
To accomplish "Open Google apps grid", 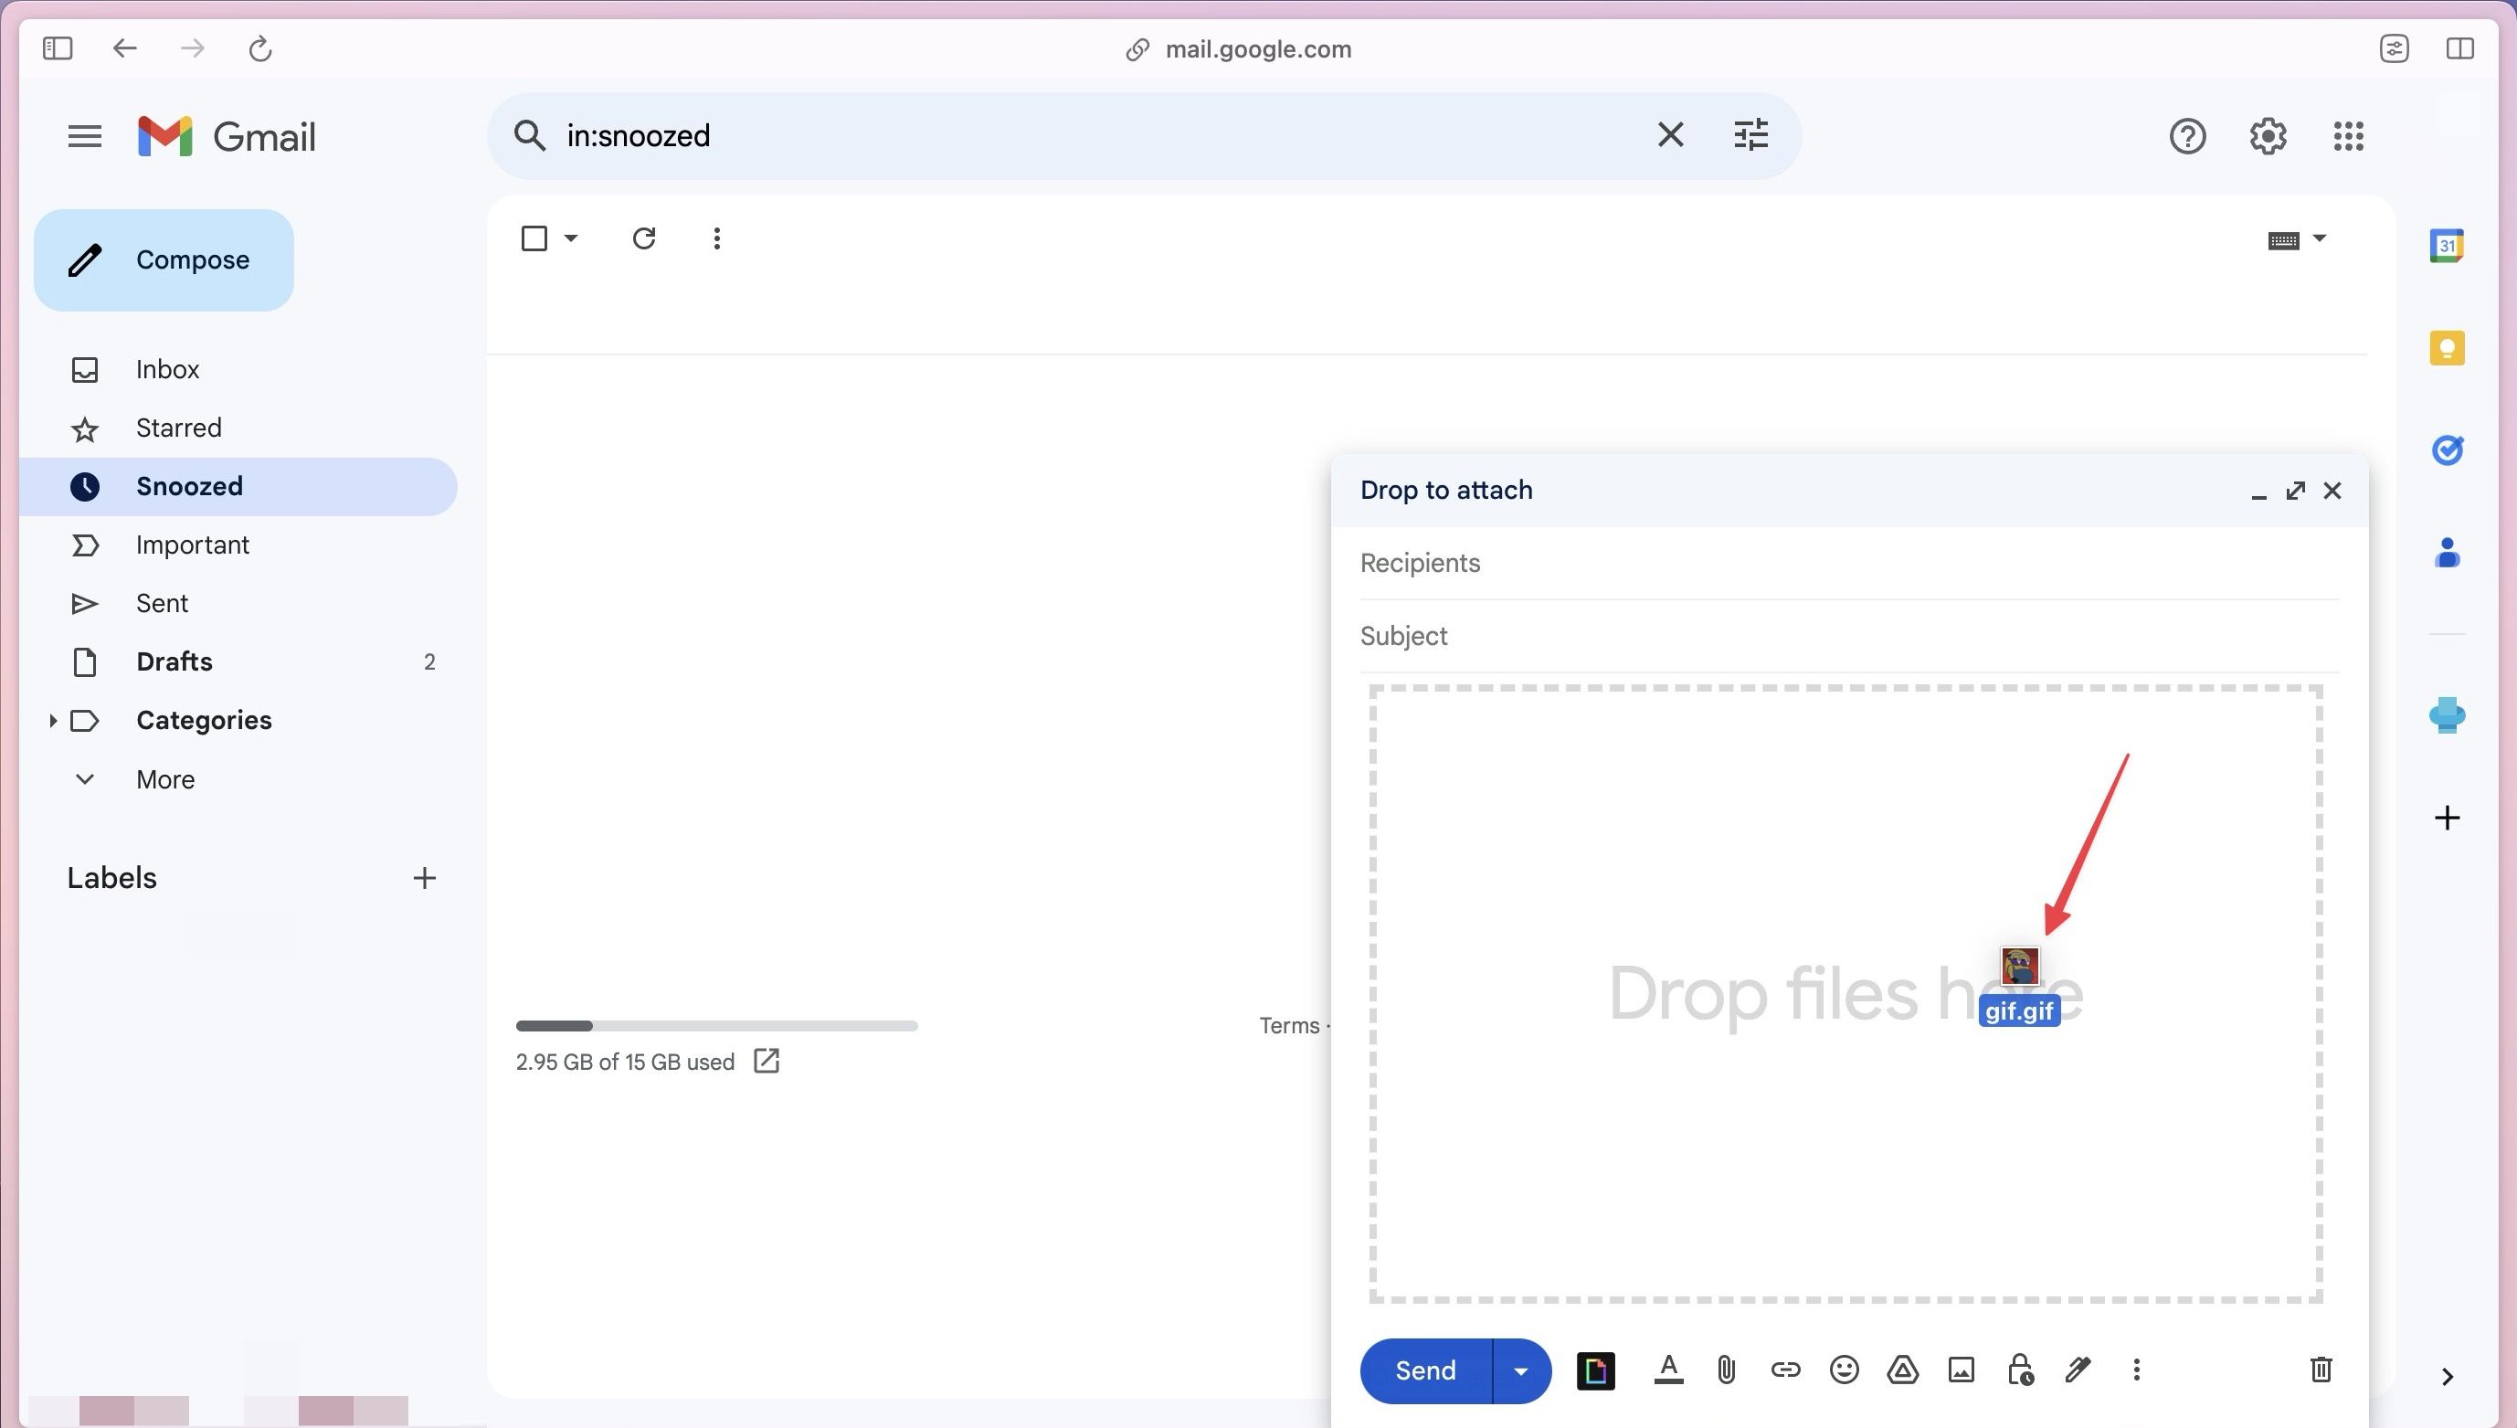I will [x=2347, y=136].
